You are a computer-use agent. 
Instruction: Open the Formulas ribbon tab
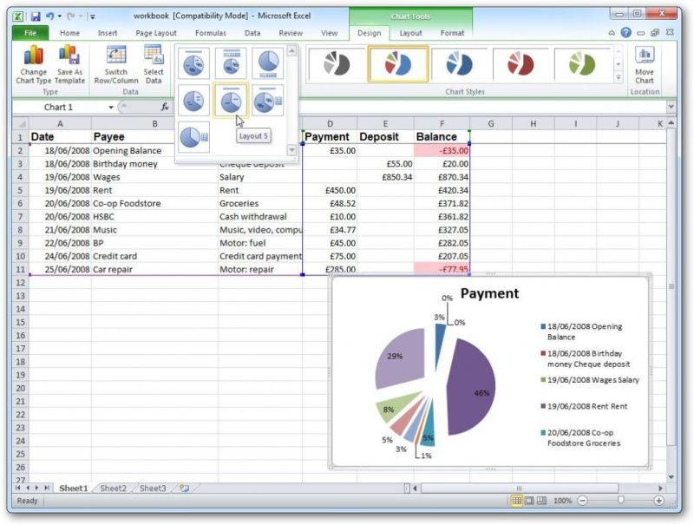210,32
